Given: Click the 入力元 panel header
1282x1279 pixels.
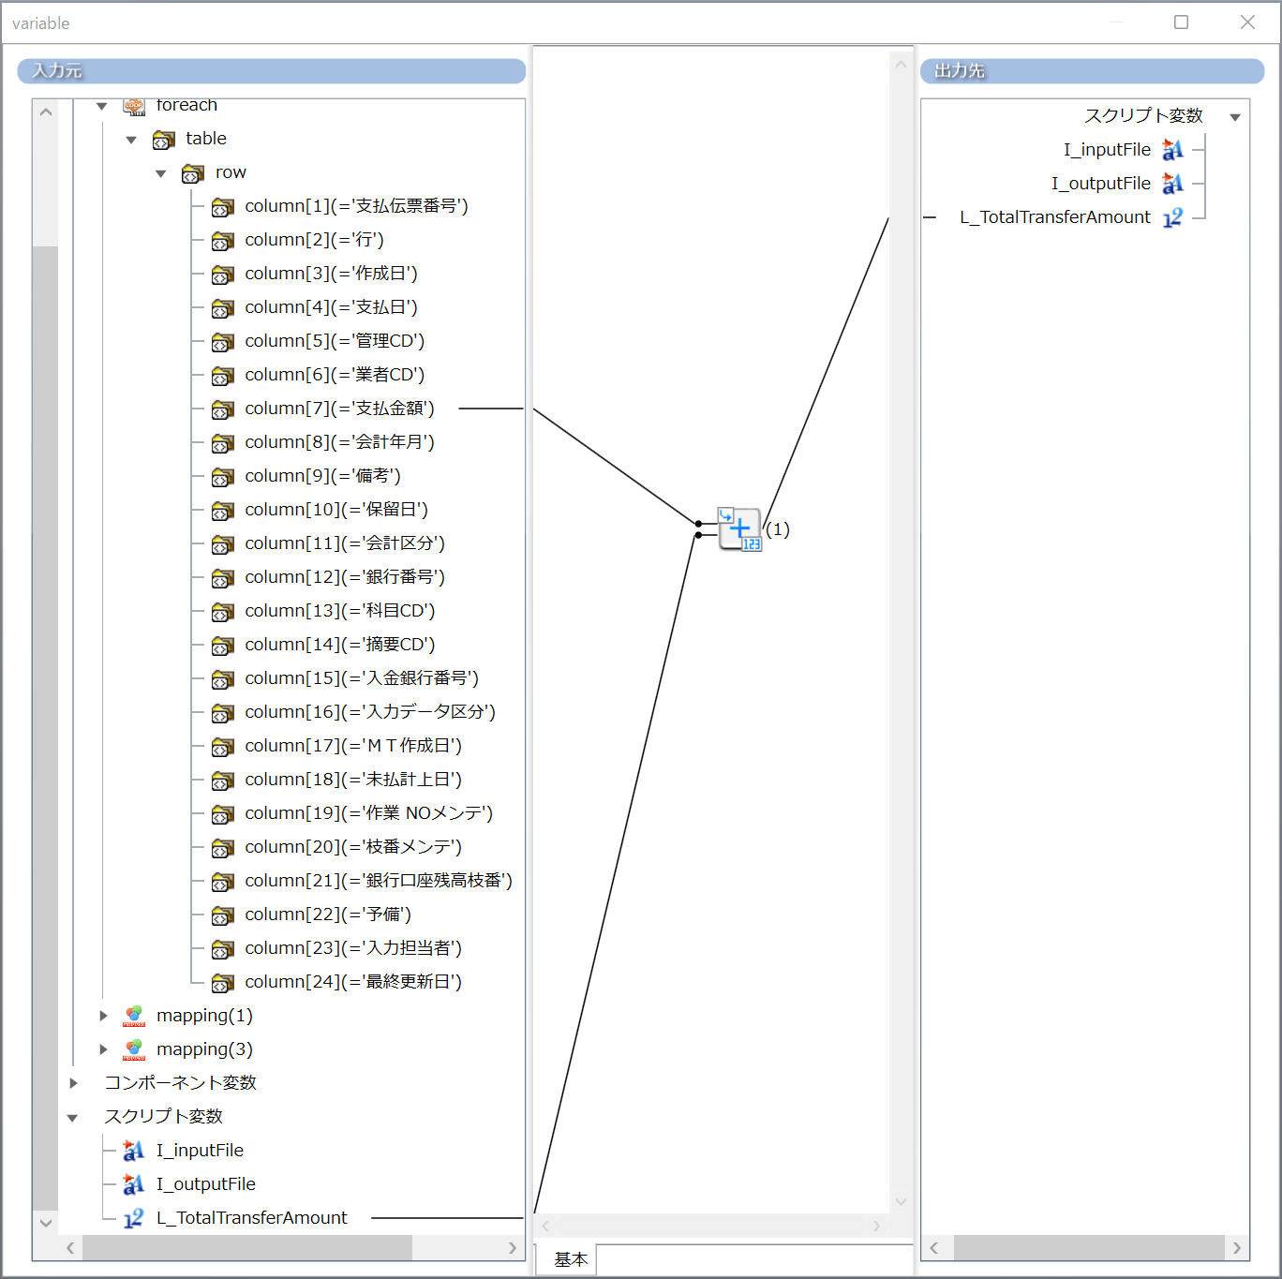Looking at the screenshot, I should [x=272, y=71].
